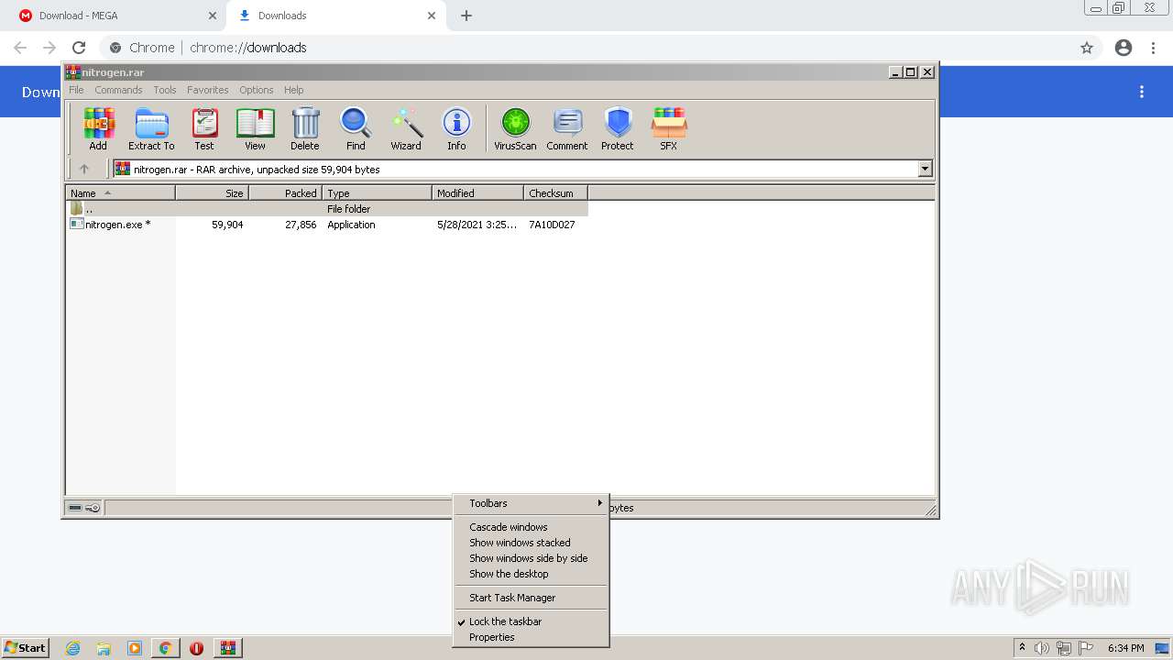Screen dimensions: 1173x660
Task: Click the Protect shield icon
Action: [618, 129]
